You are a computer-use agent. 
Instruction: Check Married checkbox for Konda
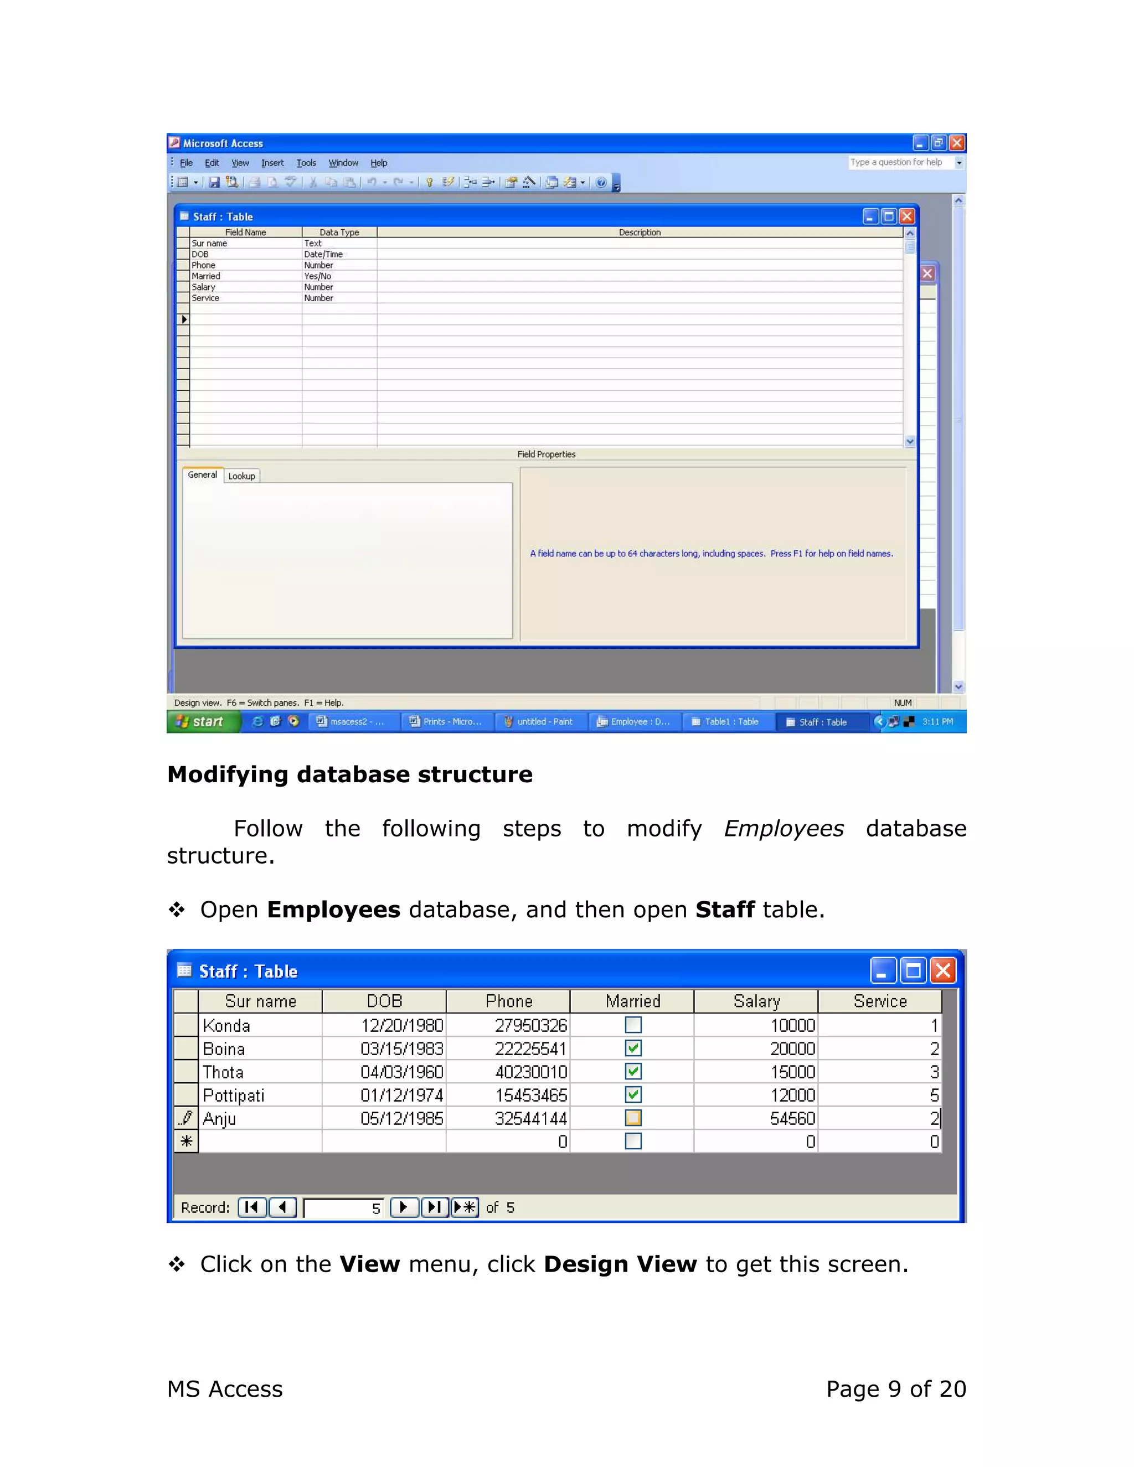[x=633, y=1025]
